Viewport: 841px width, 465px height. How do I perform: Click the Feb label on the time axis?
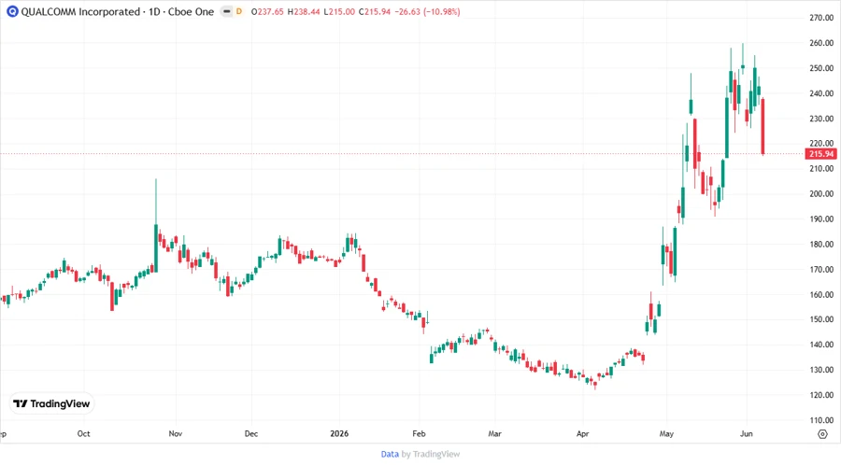[x=419, y=433]
